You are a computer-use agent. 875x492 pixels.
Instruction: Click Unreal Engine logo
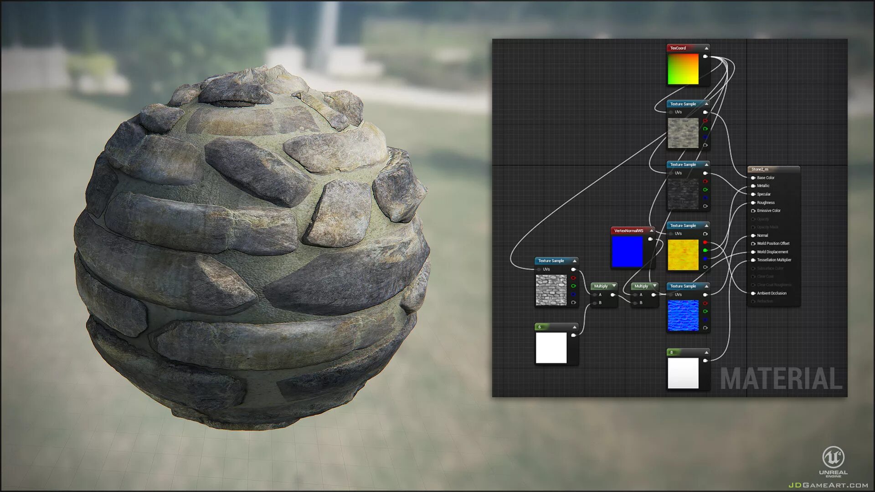coord(833,458)
